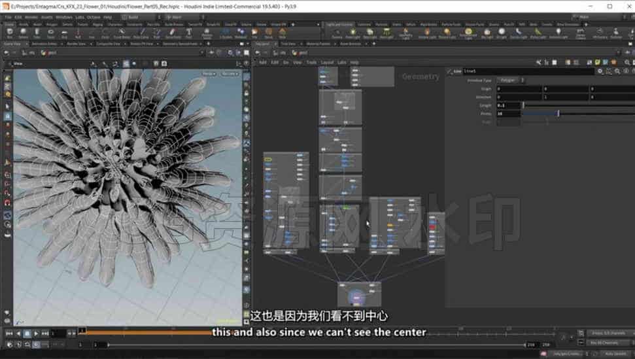Image resolution: width=635 pixels, height=359 pixels.
Task: Add a Camera from the shelf
Action: click(x=337, y=33)
